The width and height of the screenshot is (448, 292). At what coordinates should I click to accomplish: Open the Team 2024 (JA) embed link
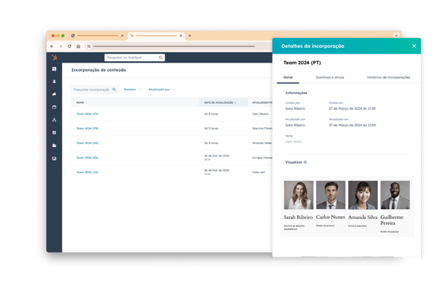tap(87, 172)
